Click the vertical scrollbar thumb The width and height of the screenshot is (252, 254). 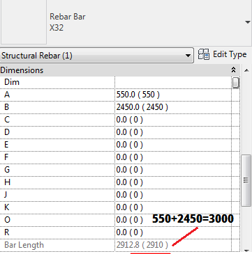[x=246, y=180]
